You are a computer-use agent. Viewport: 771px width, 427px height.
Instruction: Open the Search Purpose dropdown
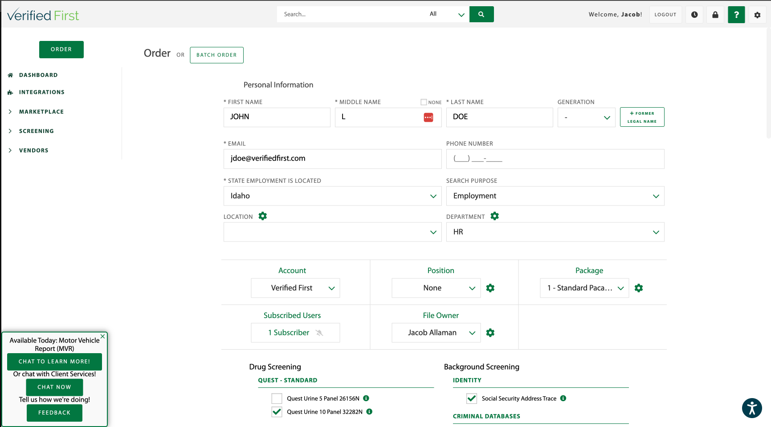point(555,196)
